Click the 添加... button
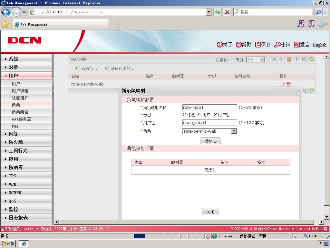 [x=210, y=141]
